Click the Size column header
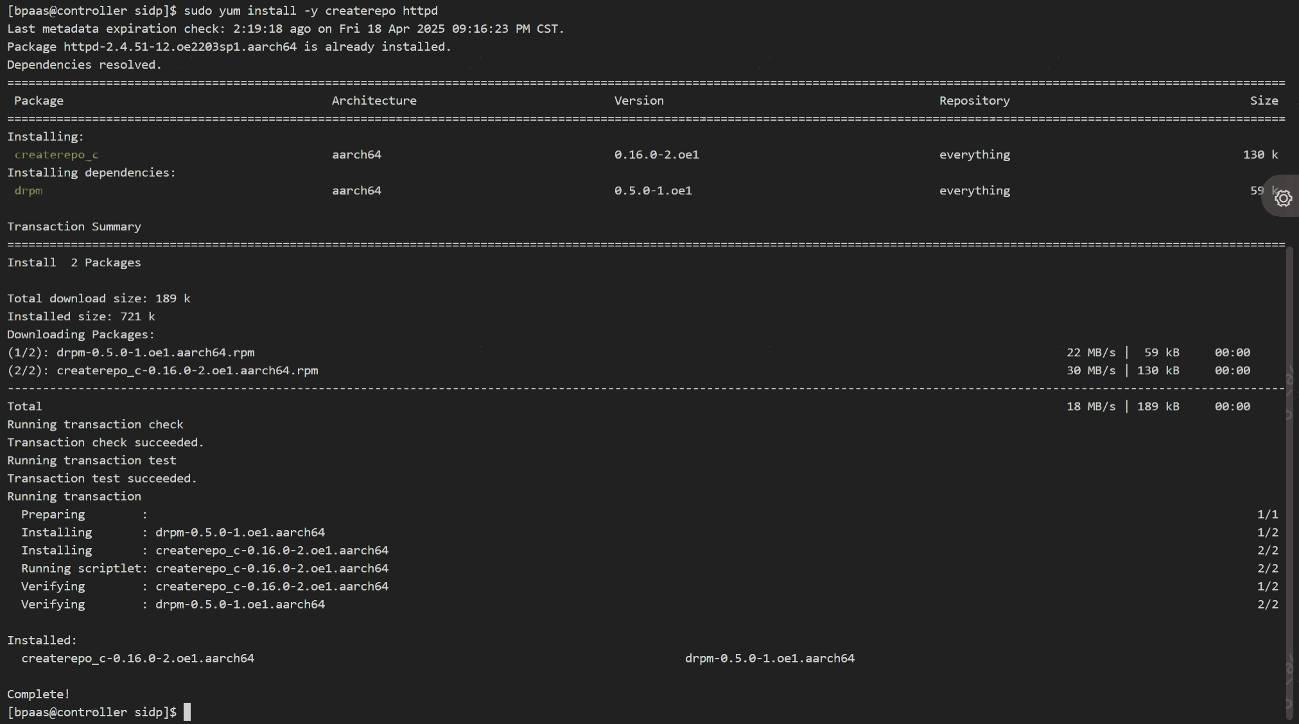Screen dimensions: 1299x724 click(1263, 101)
